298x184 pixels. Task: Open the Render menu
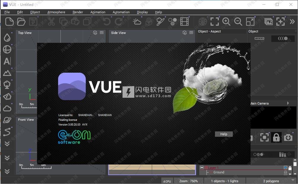[x=78, y=12]
